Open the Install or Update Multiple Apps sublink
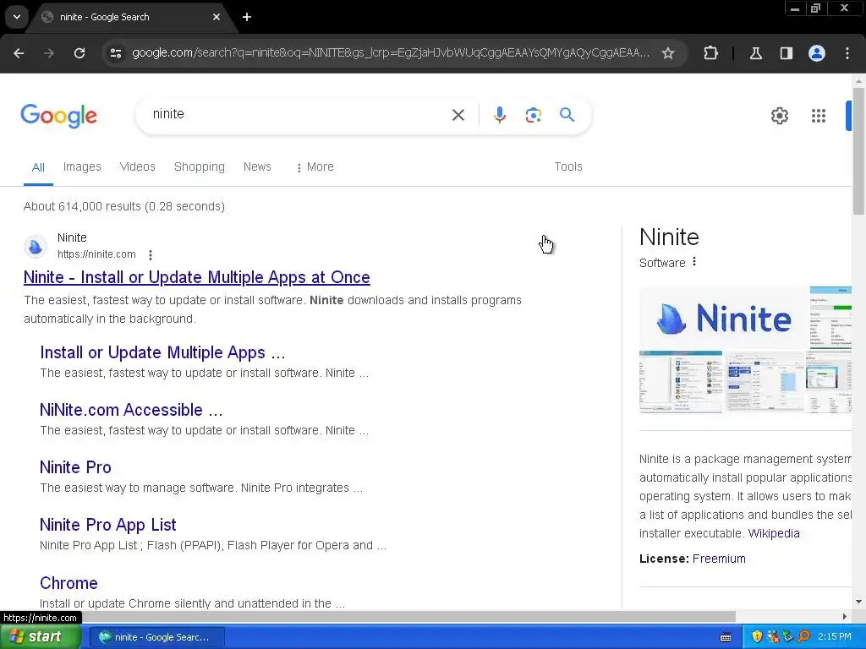Image resolution: width=866 pixels, height=649 pixels. pyautogui.click(x=162, y=352)
